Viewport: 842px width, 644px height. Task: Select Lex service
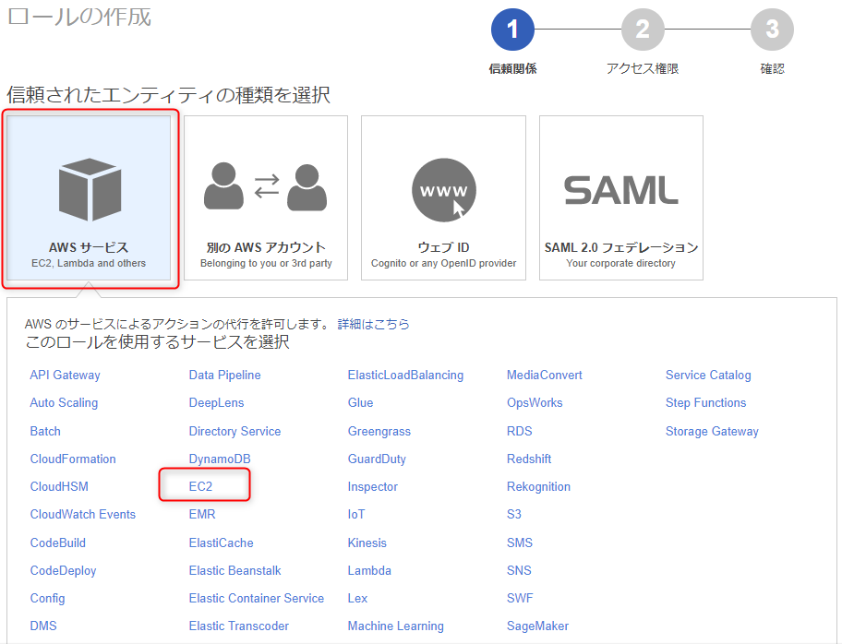coord(357,599)
